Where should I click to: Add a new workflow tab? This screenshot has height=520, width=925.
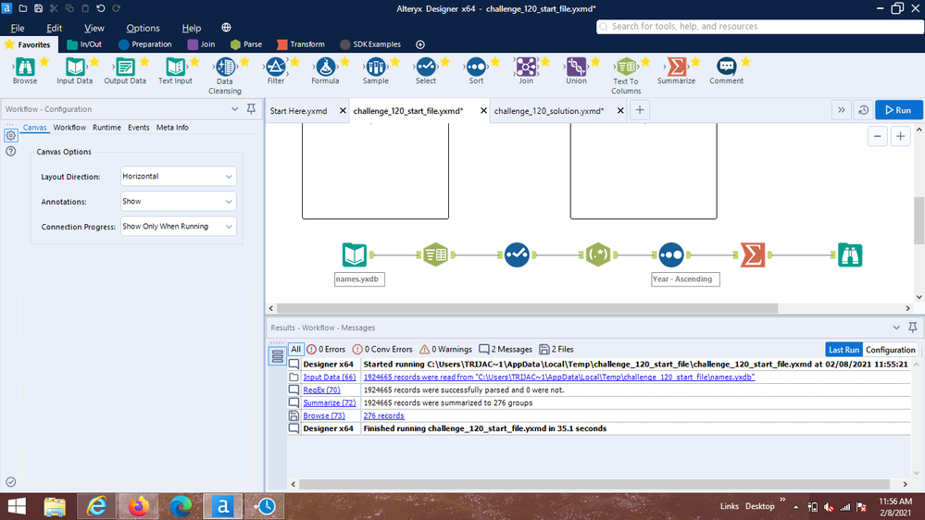(640, 110)
